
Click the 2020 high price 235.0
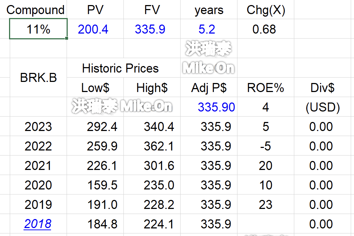(x=159, y=185)
